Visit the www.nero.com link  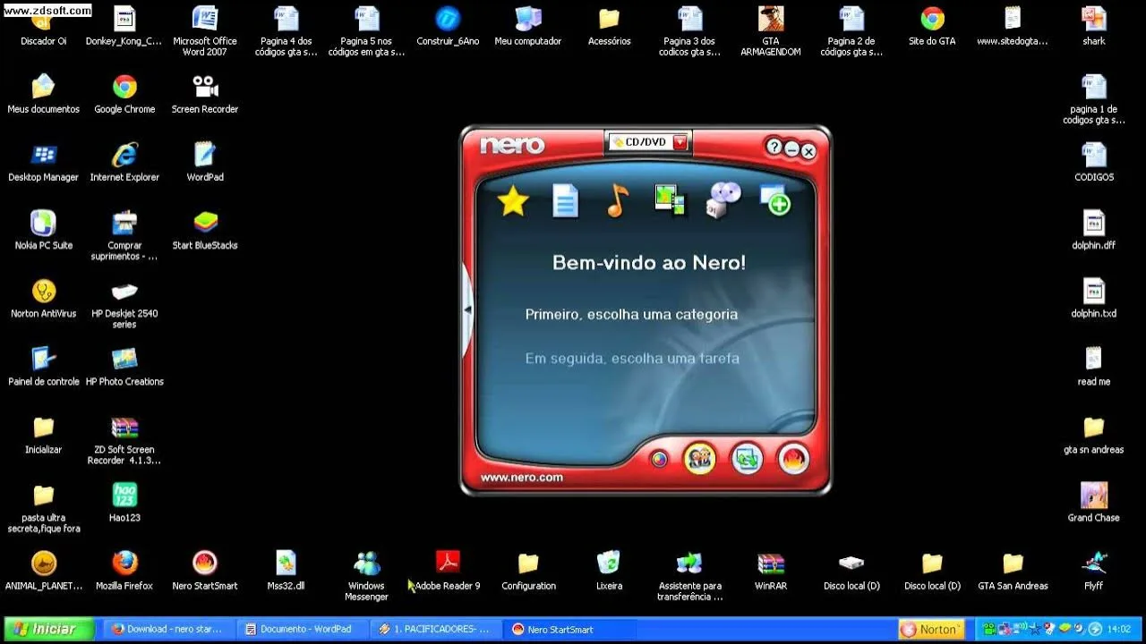coord(521,478)
